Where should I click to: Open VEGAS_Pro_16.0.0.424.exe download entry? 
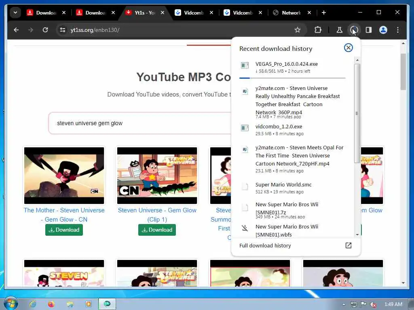pos(292,67)
